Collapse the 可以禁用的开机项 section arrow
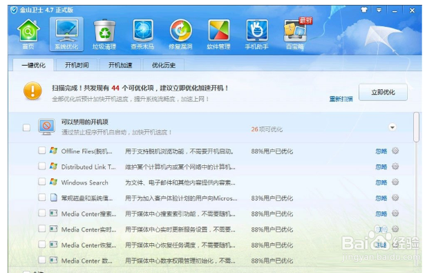This screenshot has width=445, height=273. coord(392,127)
